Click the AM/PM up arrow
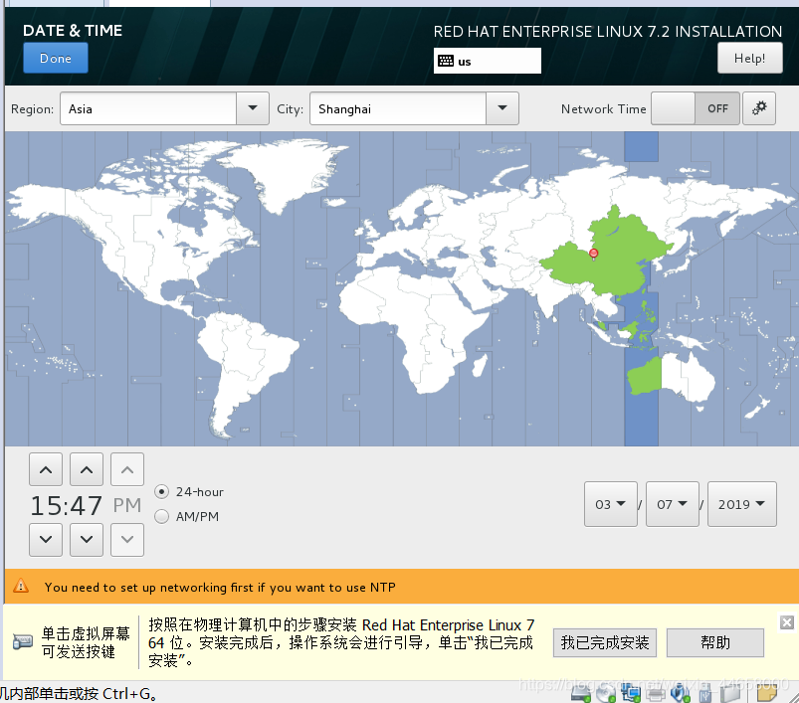The width and height of the screenshot is (799, 703). (x=127, y=469)
